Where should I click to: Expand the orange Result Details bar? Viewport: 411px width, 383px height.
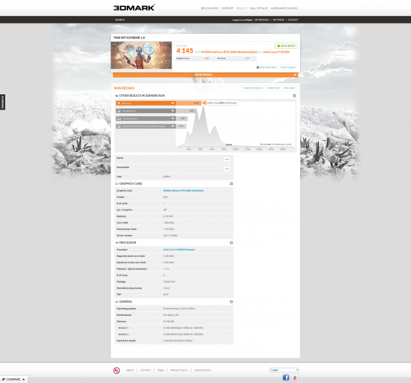coord(205,75)
